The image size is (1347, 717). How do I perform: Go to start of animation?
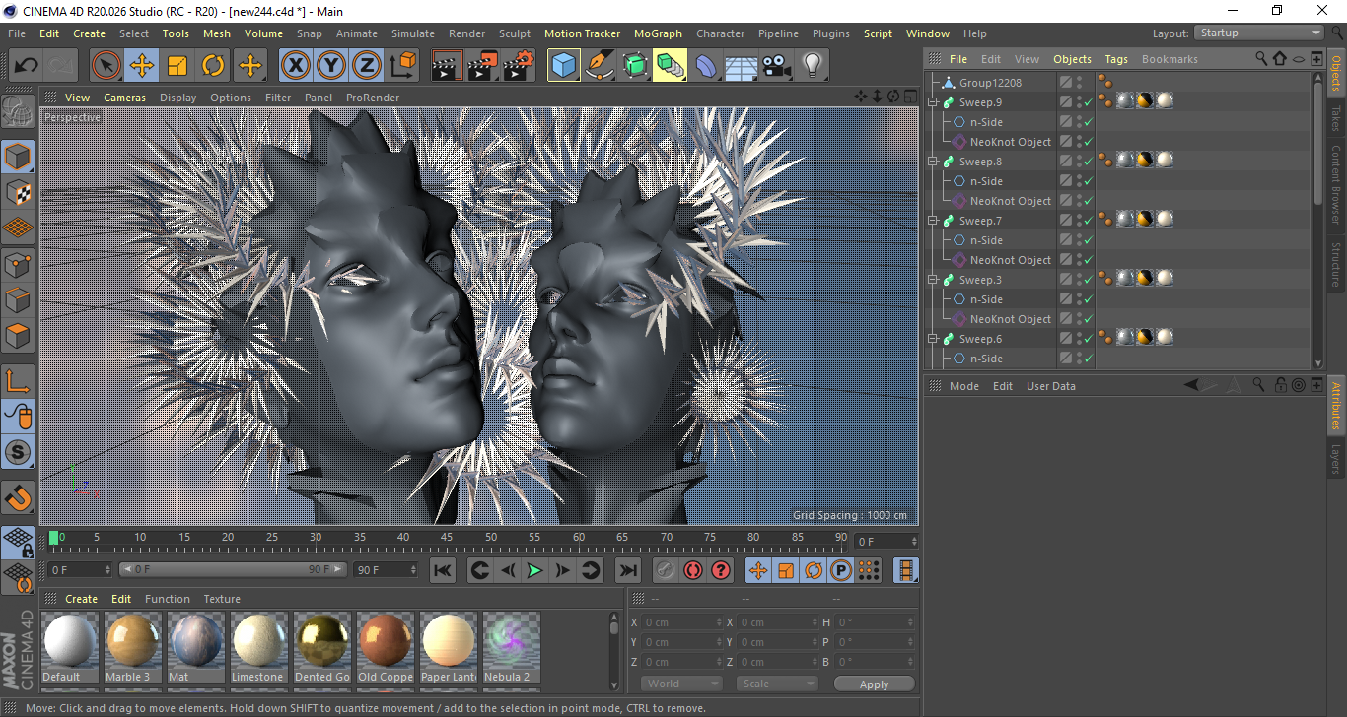(443, 570)
